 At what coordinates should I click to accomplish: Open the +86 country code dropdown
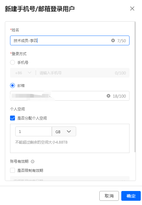pos(23,73)
